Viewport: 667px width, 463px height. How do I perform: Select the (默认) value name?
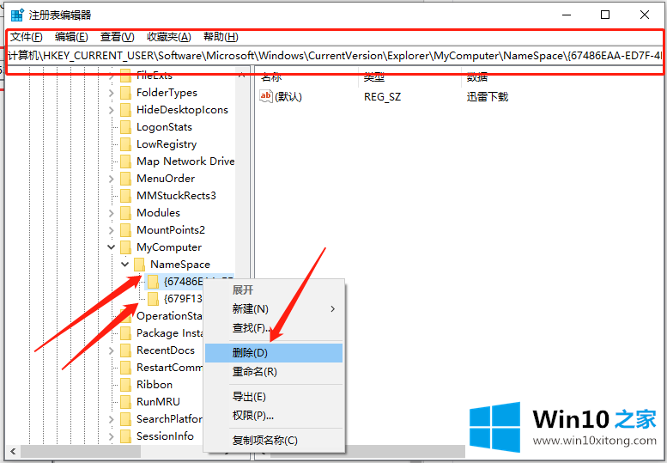(x=288, y=96)
